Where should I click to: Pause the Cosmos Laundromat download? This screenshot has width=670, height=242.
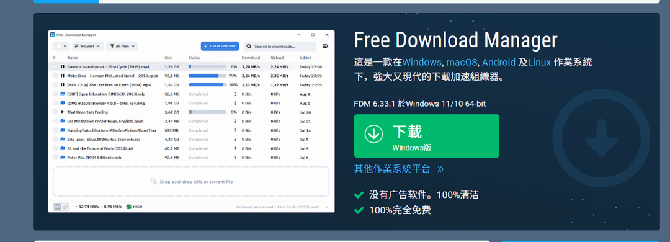click(63, 66)
